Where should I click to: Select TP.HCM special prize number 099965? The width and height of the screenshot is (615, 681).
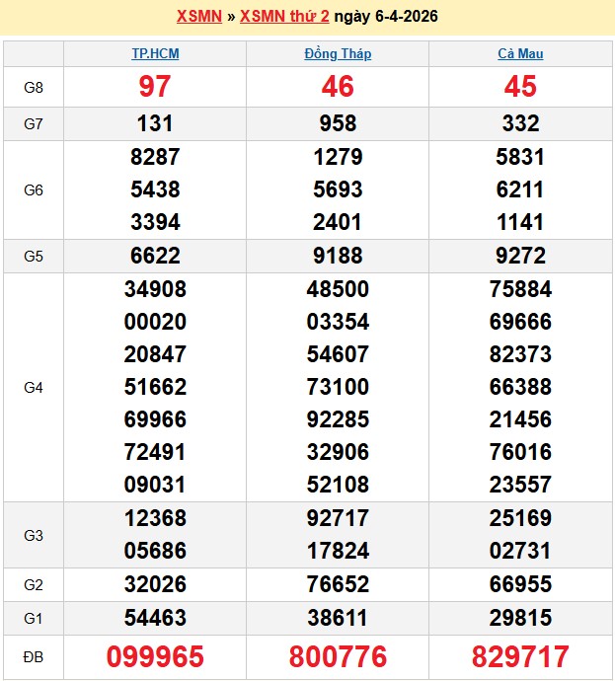[155, 656]
